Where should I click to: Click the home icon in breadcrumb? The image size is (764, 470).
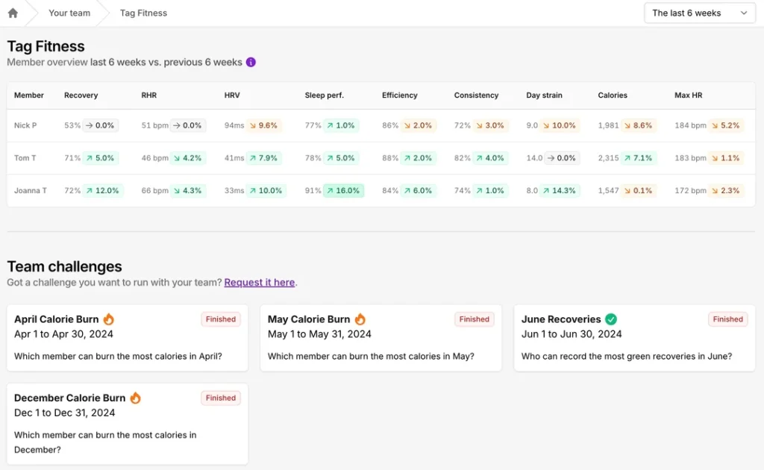[x=13, y=13]
